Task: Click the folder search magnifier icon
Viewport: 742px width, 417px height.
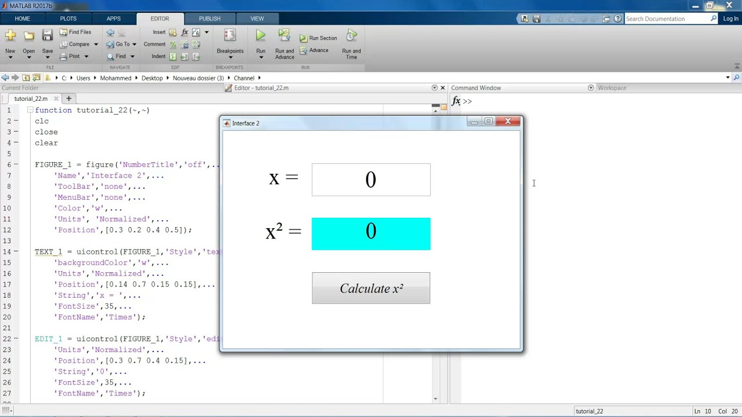Action: click(x=736, y=78)
